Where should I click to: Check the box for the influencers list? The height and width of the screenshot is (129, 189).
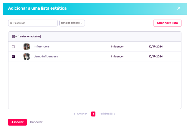tap(13, 47)
